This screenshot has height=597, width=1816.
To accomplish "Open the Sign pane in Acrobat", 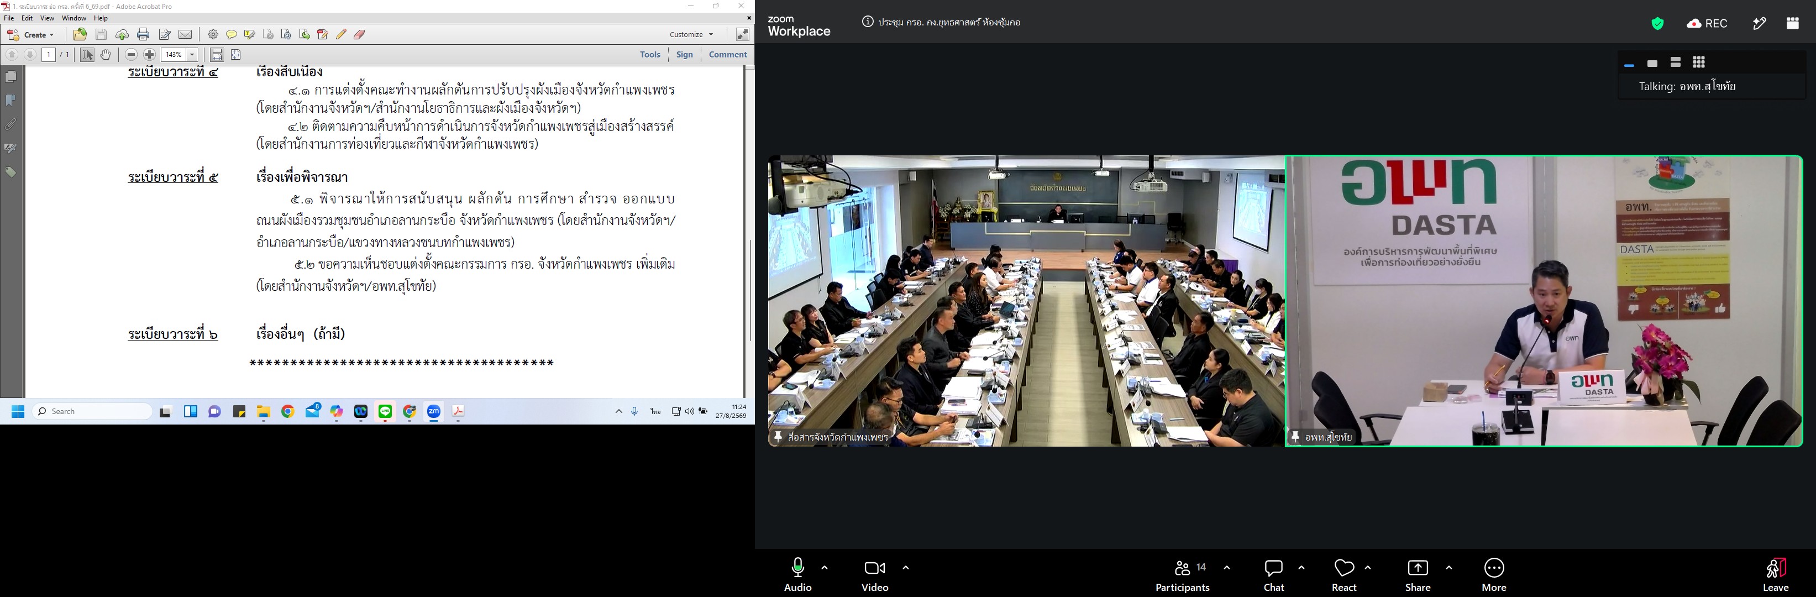I will pos(685,54).
